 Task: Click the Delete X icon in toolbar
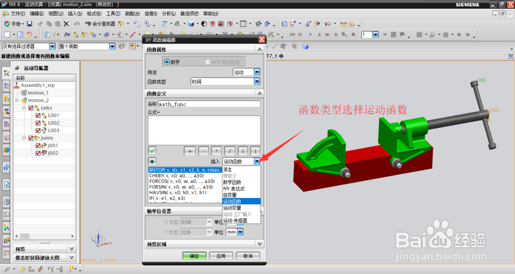(x=66, y=24)
